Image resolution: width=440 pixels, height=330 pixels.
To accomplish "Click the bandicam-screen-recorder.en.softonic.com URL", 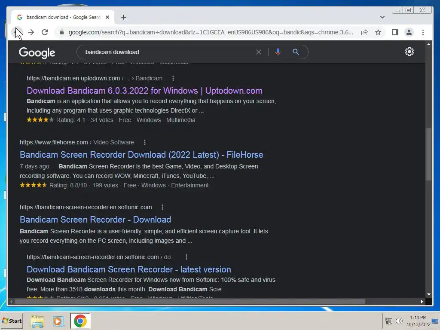I will [x=86, y=207].
